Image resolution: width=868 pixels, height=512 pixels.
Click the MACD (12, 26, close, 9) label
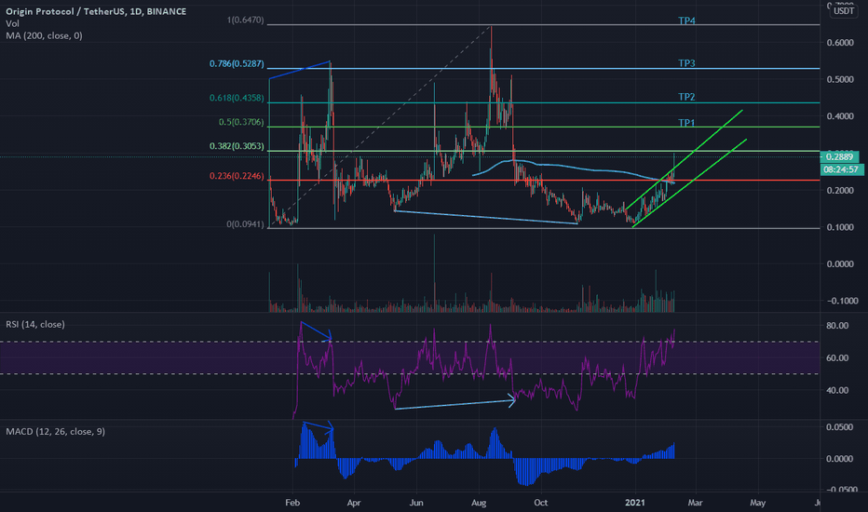coord(55,431)
